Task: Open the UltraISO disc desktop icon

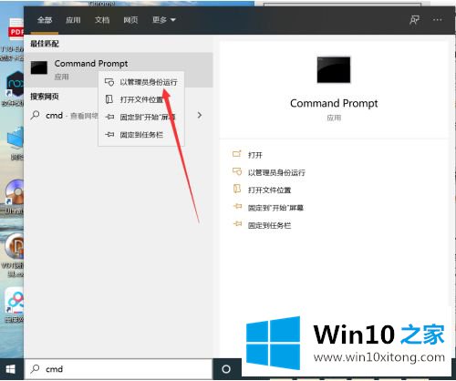Action: coord(15,192)
